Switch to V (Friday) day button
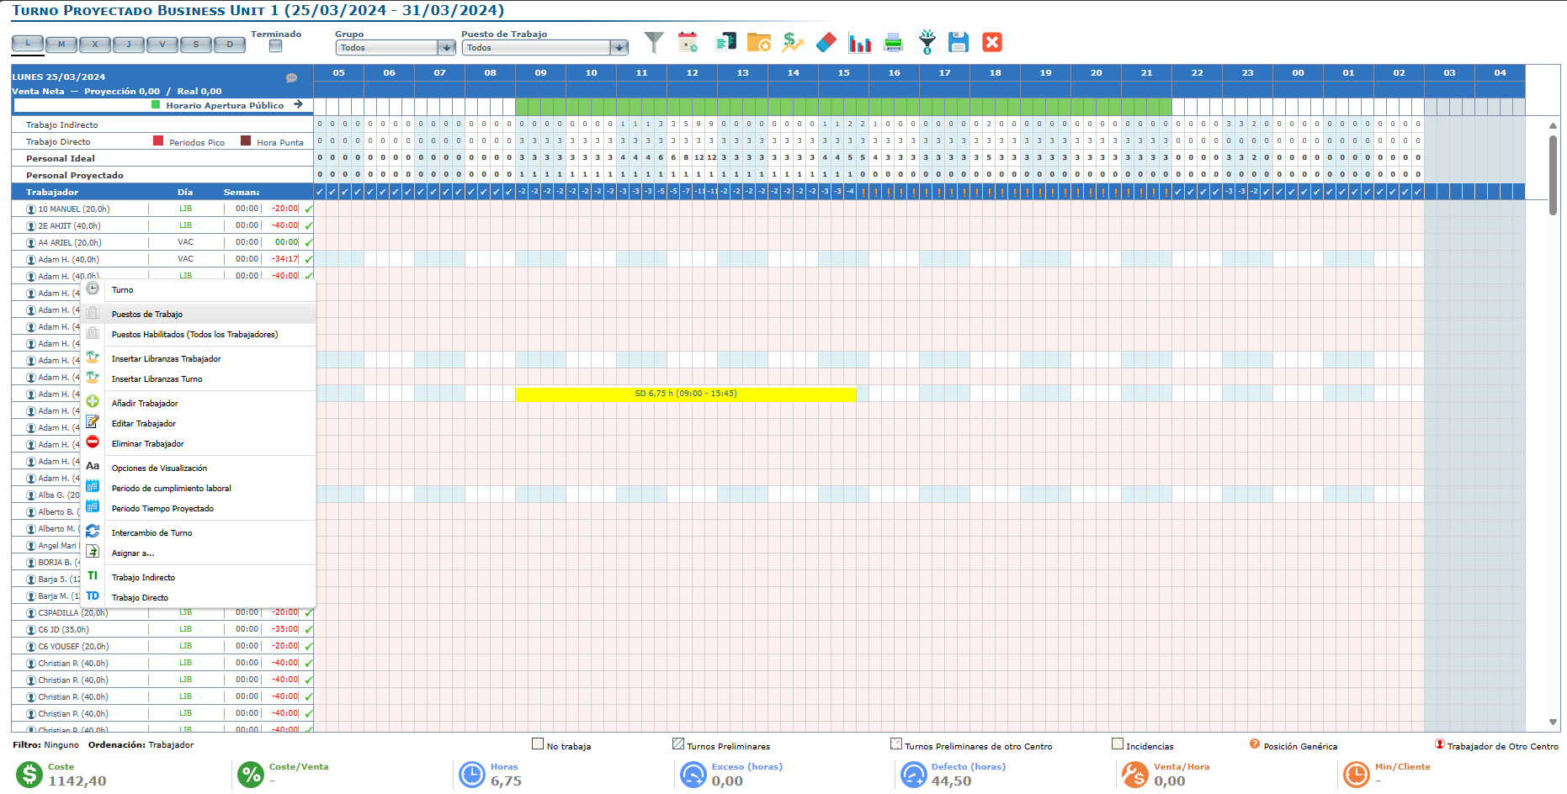This screenshot has height=794, width=1567. tap(162, 45)
